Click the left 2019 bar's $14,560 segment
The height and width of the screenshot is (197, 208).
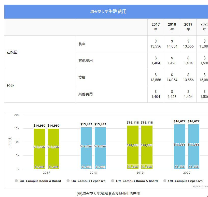[133, 145]
